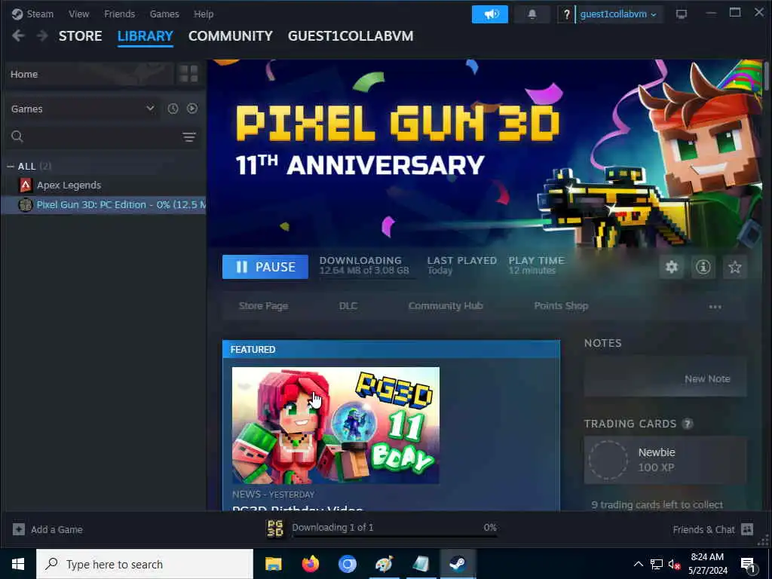Add game to favorites star
772x579 pixels.
[734, 267]
